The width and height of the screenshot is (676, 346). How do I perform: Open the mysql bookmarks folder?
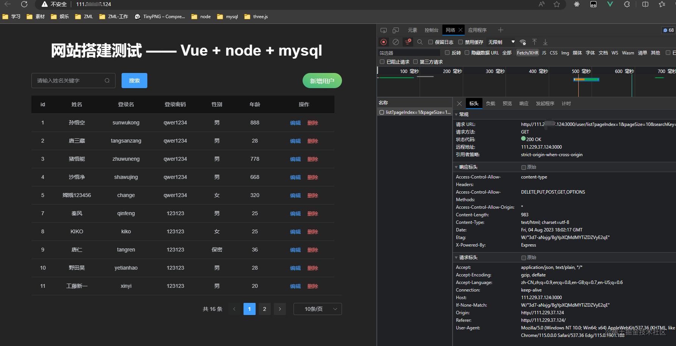click(227, 17)
